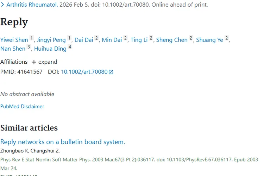Select author Shuang Ye

click(x=209, y=40)
